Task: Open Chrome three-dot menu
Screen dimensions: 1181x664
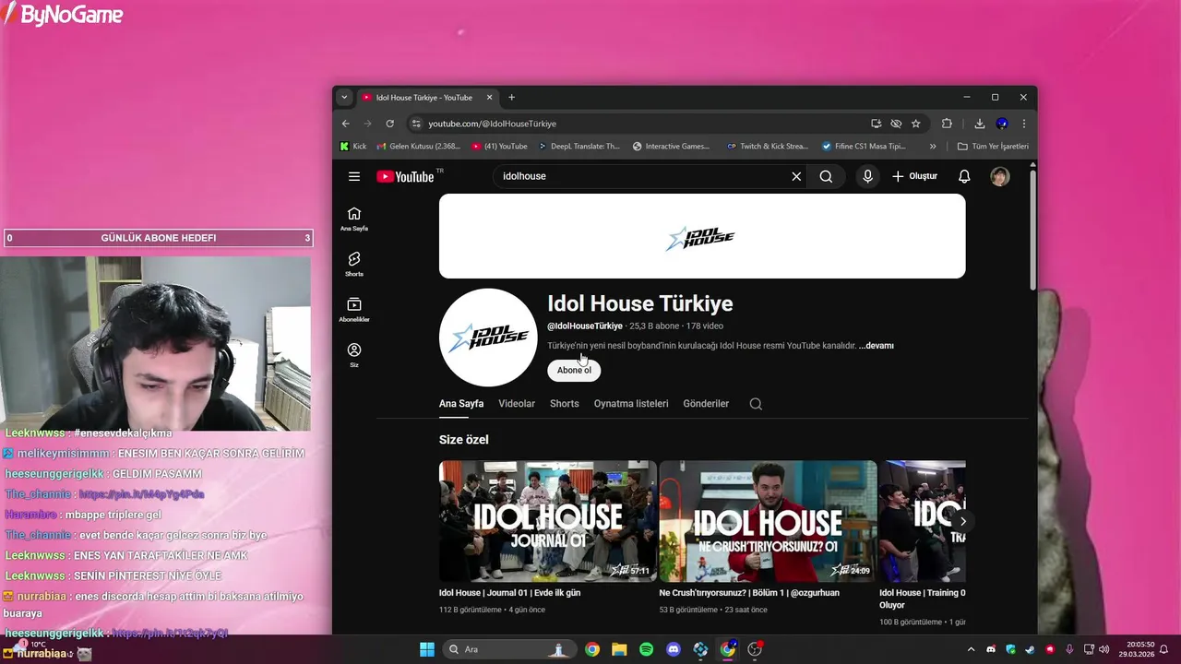Action: click(1023, 124)
